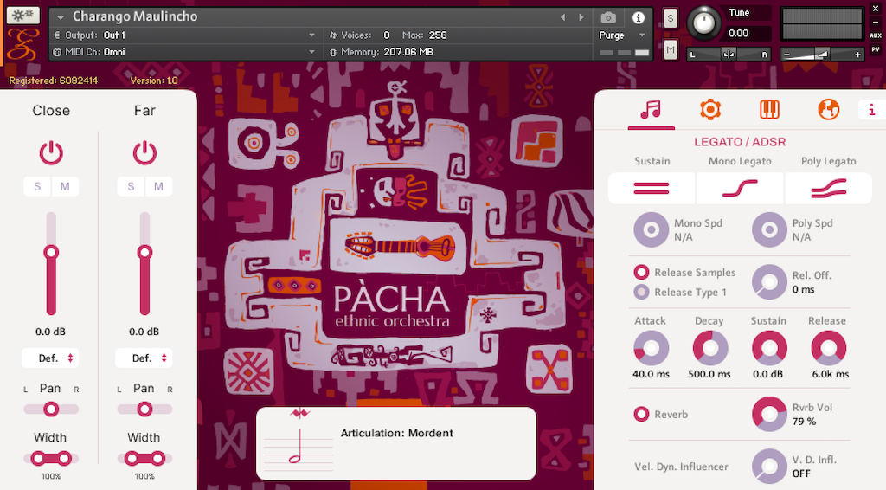Open the Close mic Def. output selector

coord(51,358)
